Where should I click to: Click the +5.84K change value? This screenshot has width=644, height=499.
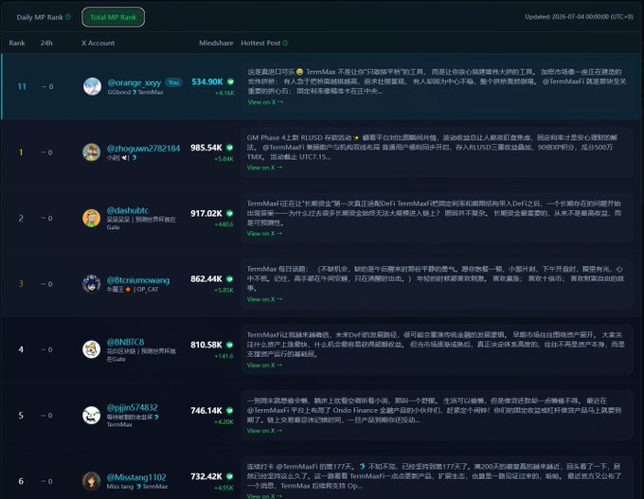[x=224, y=159]
